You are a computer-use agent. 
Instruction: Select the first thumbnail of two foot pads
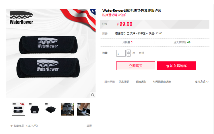18,109
